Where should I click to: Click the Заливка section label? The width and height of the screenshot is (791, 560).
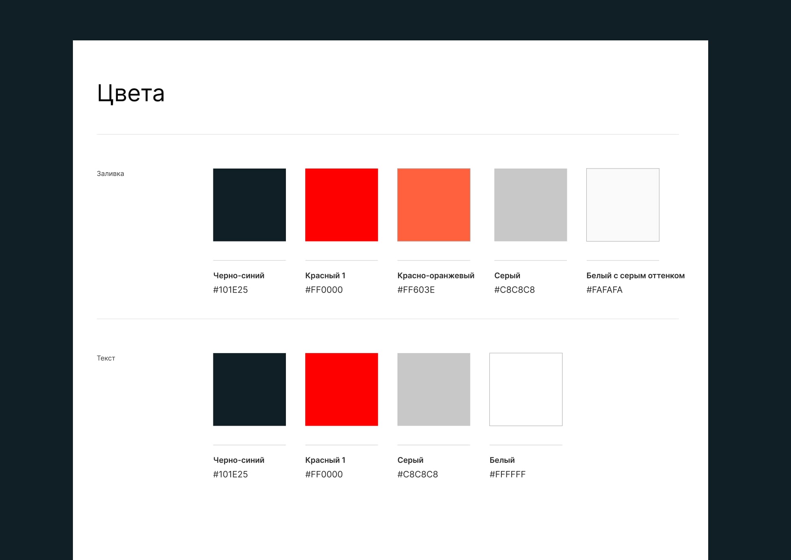(110, 174)
